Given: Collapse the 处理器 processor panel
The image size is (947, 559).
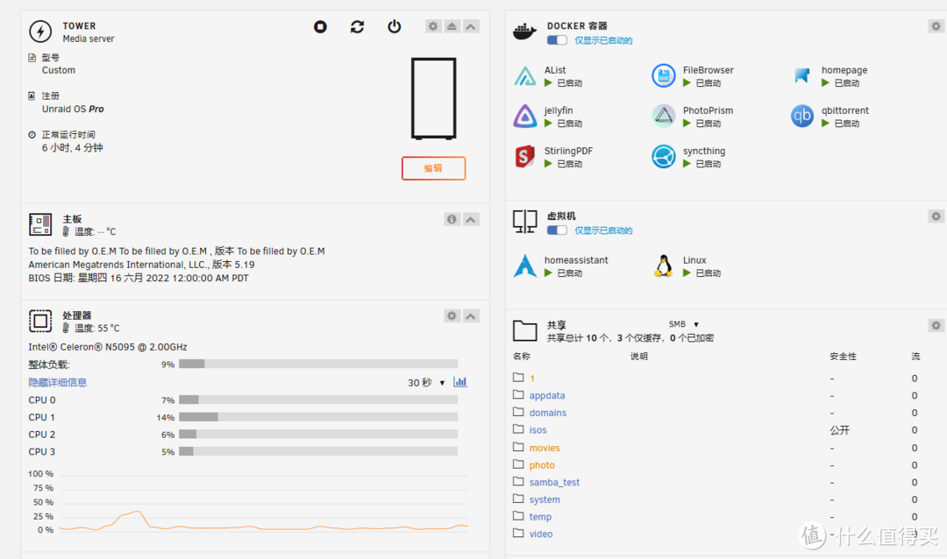Looking at the screenshot, I should (x=471, y=315).
